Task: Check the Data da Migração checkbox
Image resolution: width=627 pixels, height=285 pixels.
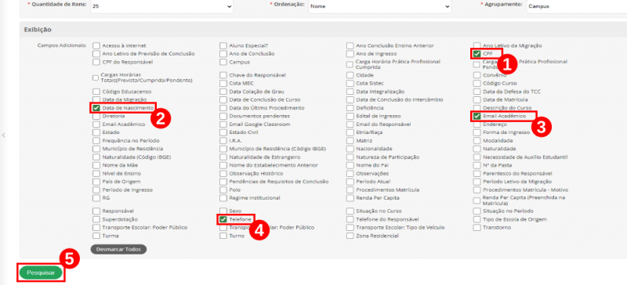Action: click(96, 99)
